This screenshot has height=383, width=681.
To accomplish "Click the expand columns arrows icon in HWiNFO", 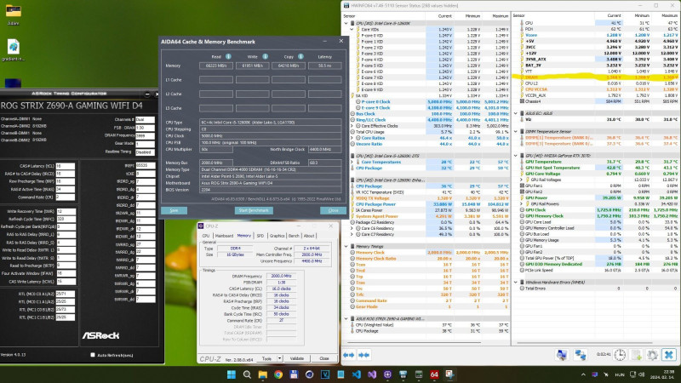I will [349, 355].
